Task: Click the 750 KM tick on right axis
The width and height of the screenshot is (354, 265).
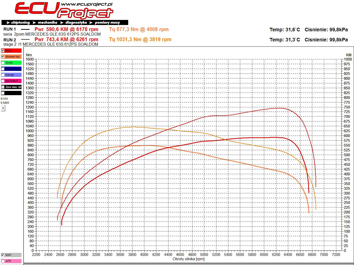Action: coord(347,107)
